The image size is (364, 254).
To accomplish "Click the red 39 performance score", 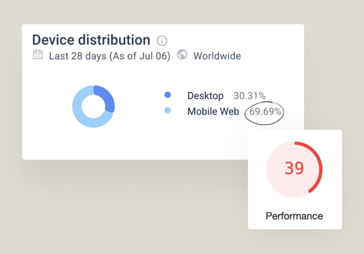I will click(x=294, y=168).
